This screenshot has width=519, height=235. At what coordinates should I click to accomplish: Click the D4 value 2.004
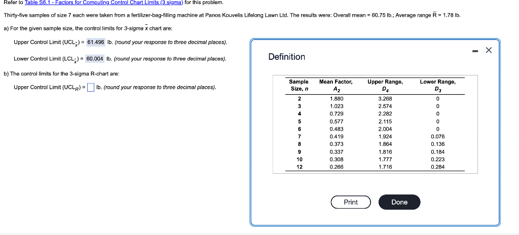pos(385,129)
